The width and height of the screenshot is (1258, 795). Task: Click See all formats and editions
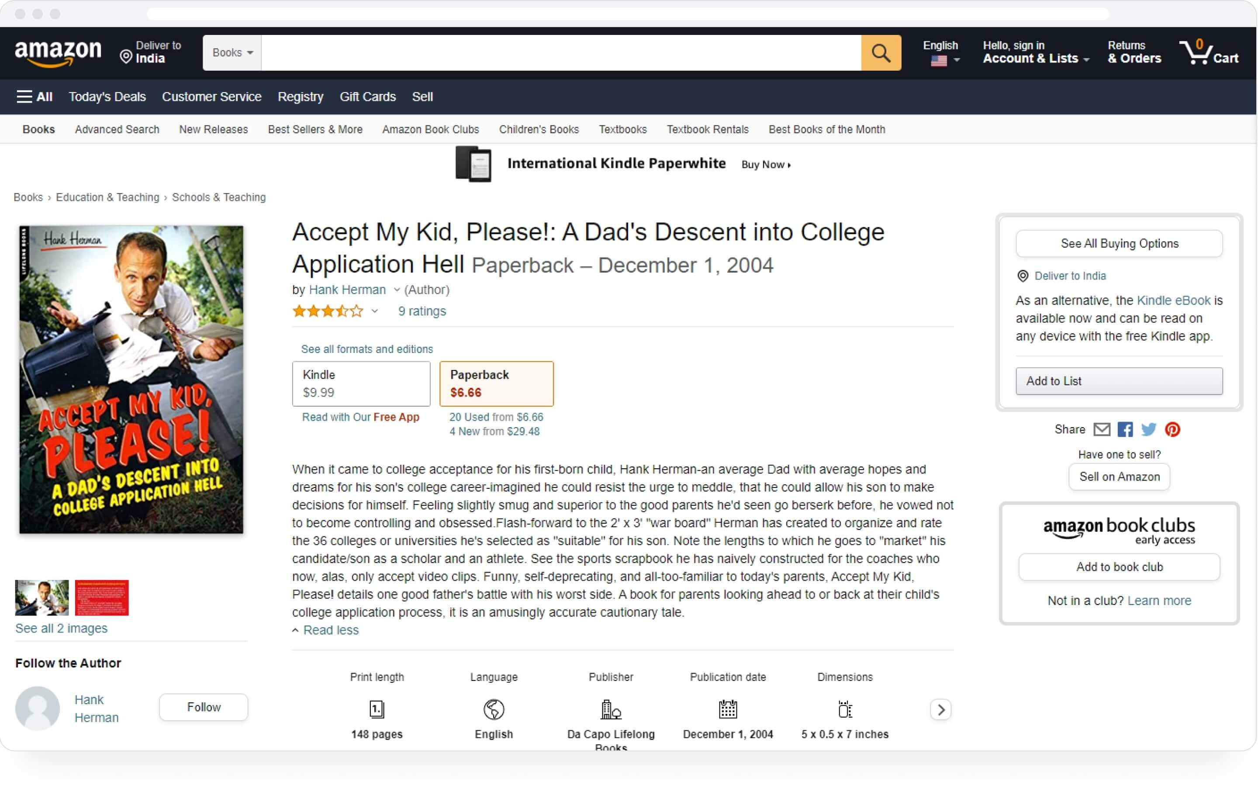pos(367,349)
